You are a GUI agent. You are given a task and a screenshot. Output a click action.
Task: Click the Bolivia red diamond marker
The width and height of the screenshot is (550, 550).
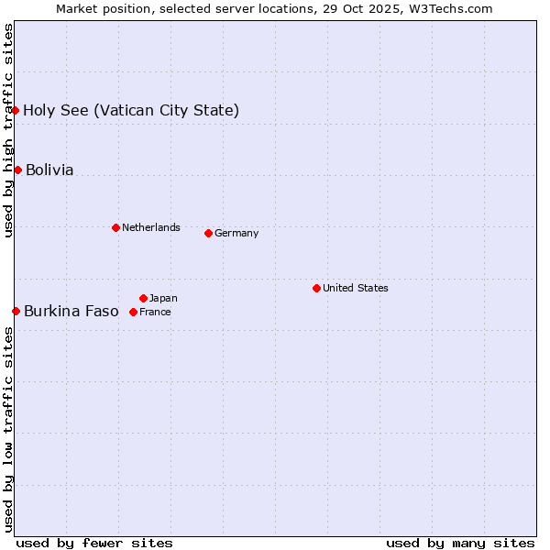[x=17, y=170]
